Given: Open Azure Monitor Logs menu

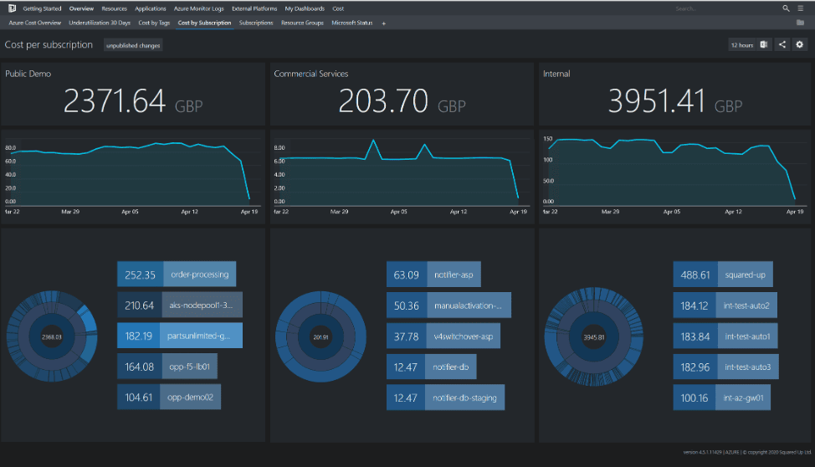Looking at the screenshot, I should [198, 8].
